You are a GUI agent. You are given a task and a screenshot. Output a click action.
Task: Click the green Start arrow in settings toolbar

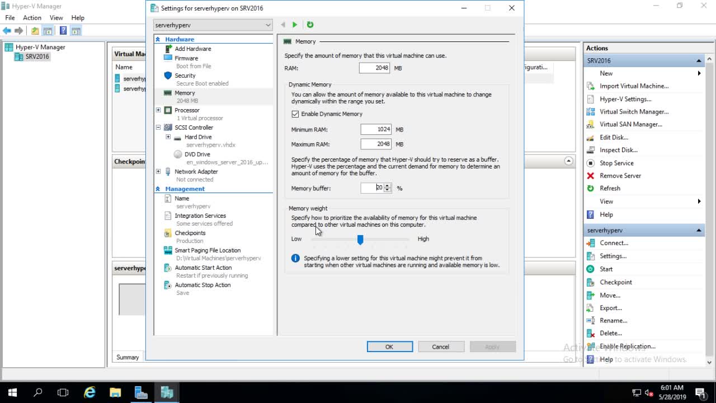295,25
